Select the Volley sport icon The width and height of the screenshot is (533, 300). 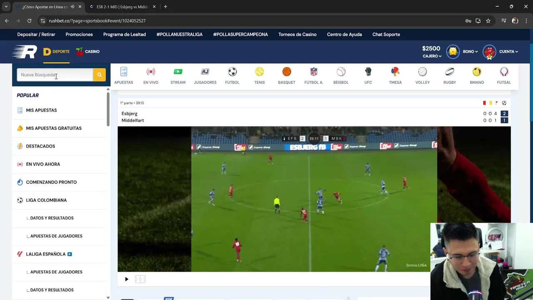(x=422, y=72)
